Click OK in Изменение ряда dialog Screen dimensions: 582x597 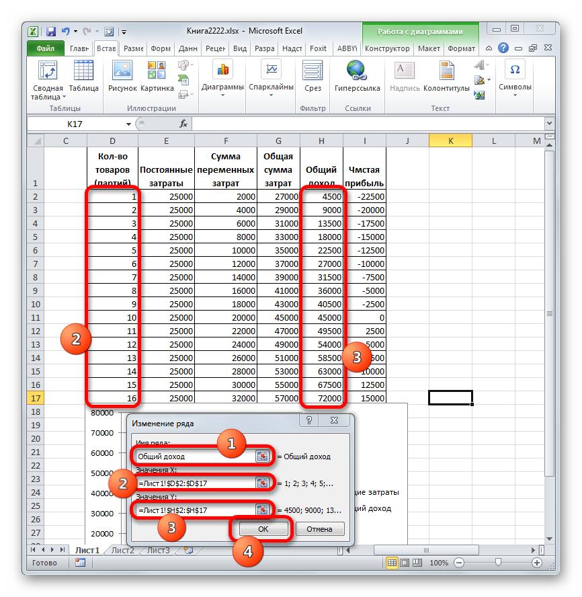[263, 529]
